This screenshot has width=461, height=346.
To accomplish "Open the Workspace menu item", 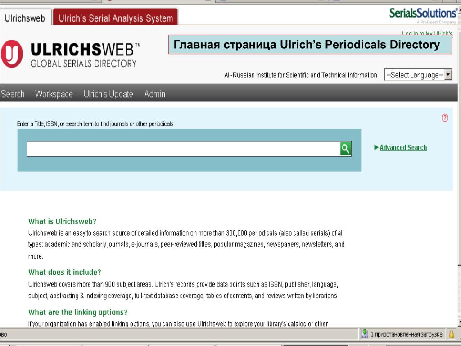I will click(x=54, y=94).
